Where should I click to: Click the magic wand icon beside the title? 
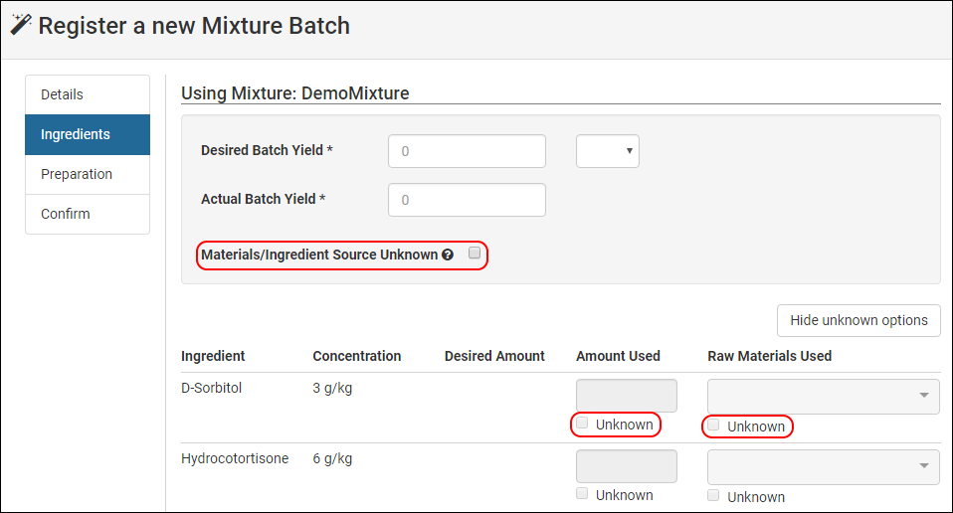click(21, 24)
